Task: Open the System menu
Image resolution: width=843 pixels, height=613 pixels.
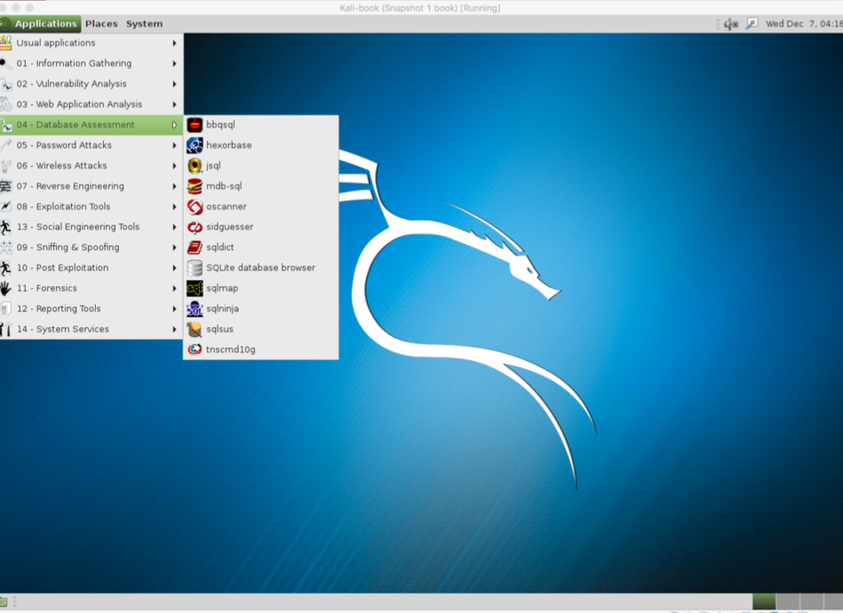Action: click(x=144, y=24)
